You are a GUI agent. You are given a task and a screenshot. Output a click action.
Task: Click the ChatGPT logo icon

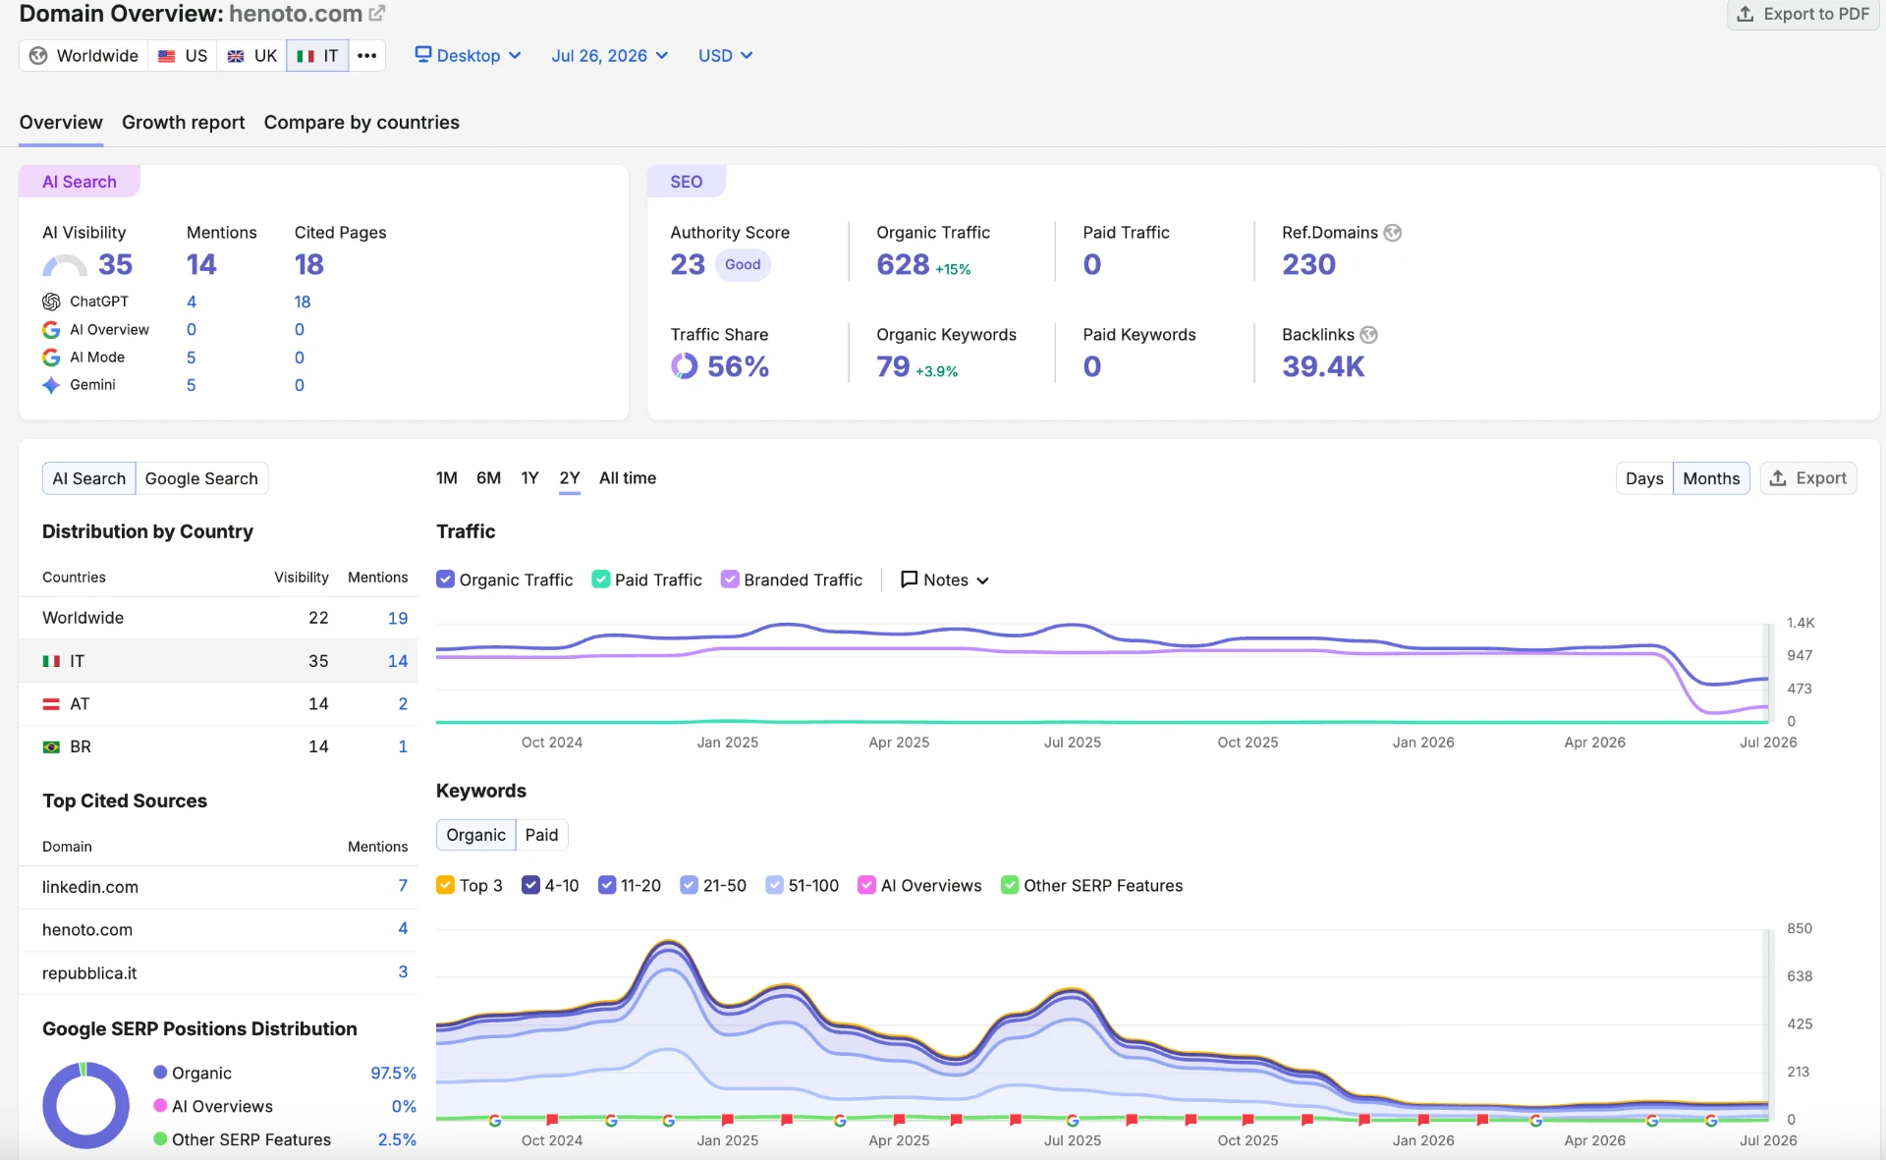coord(51,302)
